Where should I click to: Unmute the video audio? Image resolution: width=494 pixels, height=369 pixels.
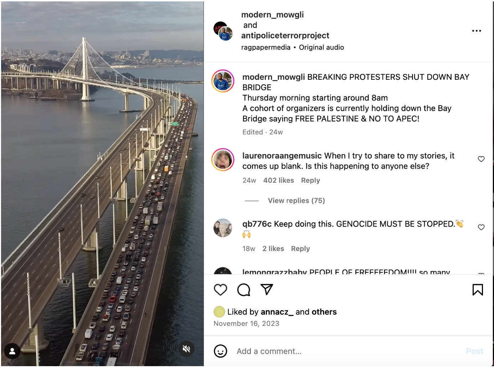tap(186, 349)
